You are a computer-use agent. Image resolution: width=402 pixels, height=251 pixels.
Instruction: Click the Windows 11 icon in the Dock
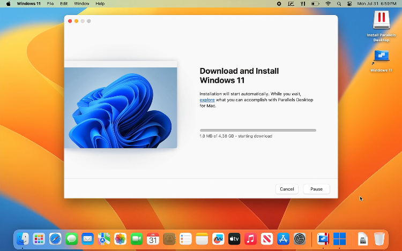339,239
